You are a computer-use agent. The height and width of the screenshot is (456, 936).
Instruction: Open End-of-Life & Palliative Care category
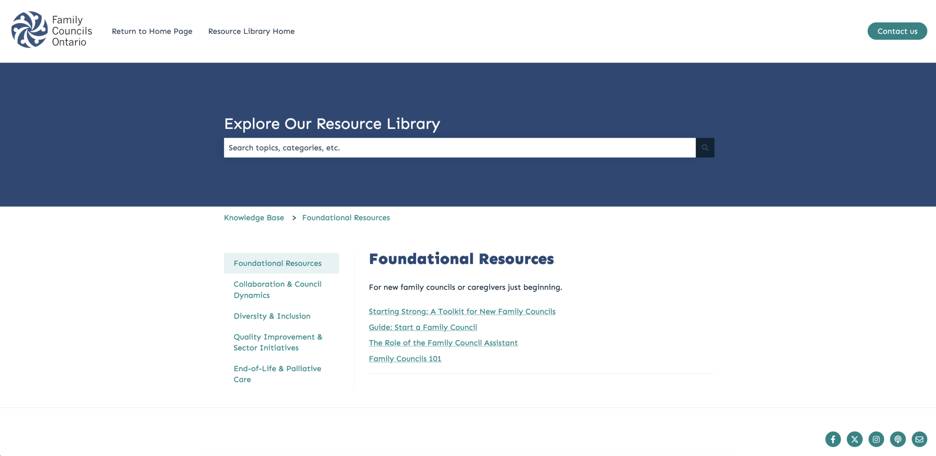(277, 374)
